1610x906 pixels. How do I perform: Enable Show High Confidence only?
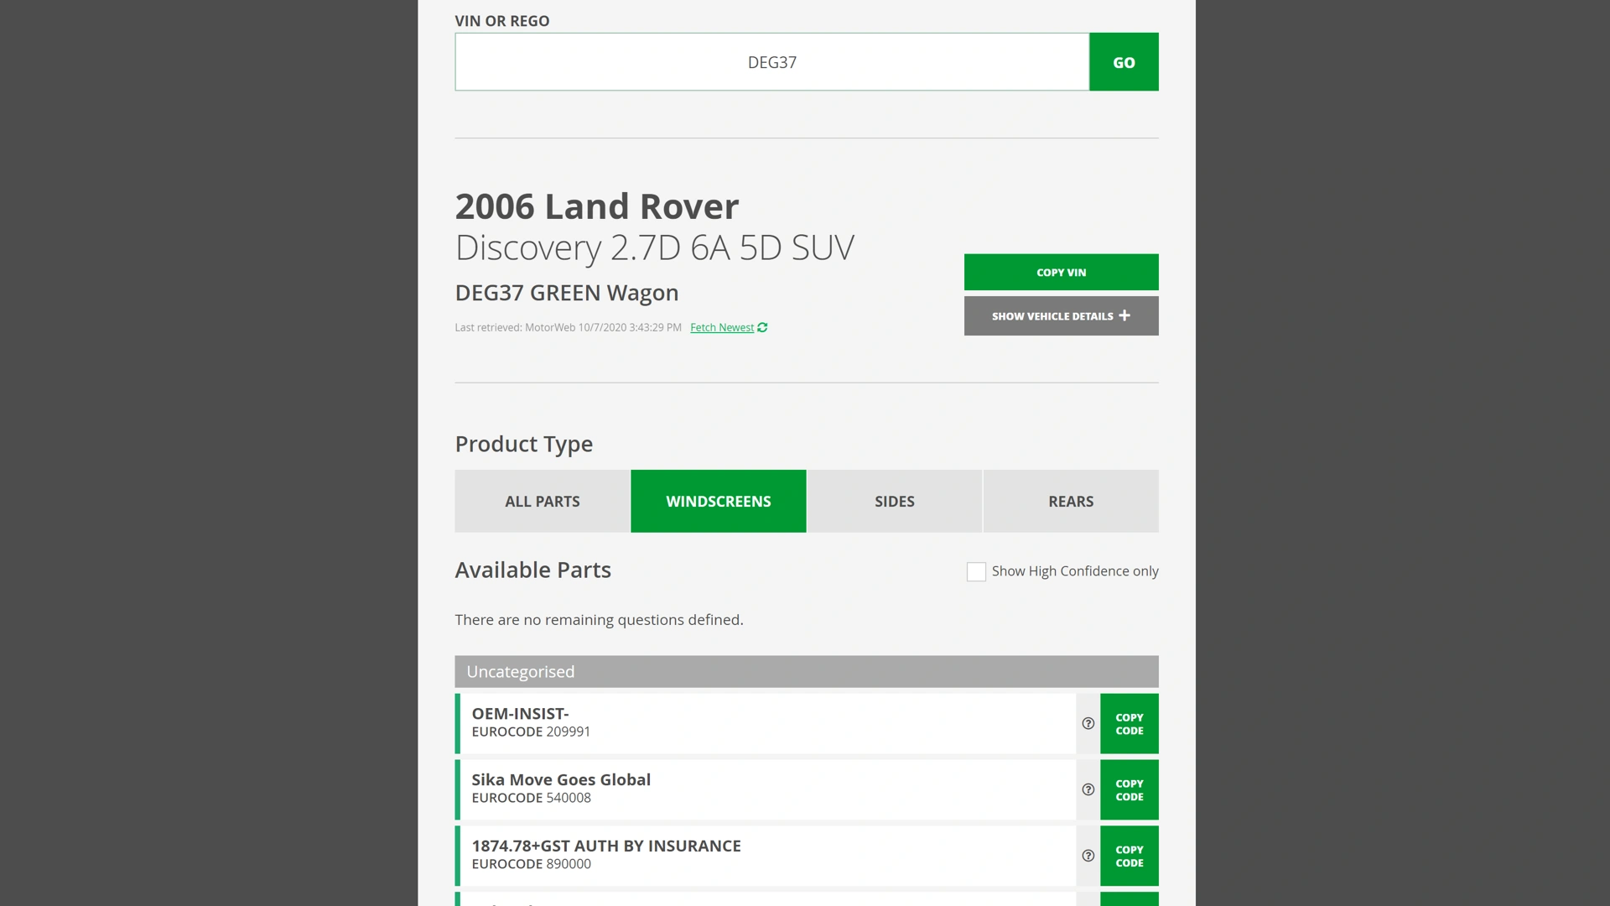(975, 571)
